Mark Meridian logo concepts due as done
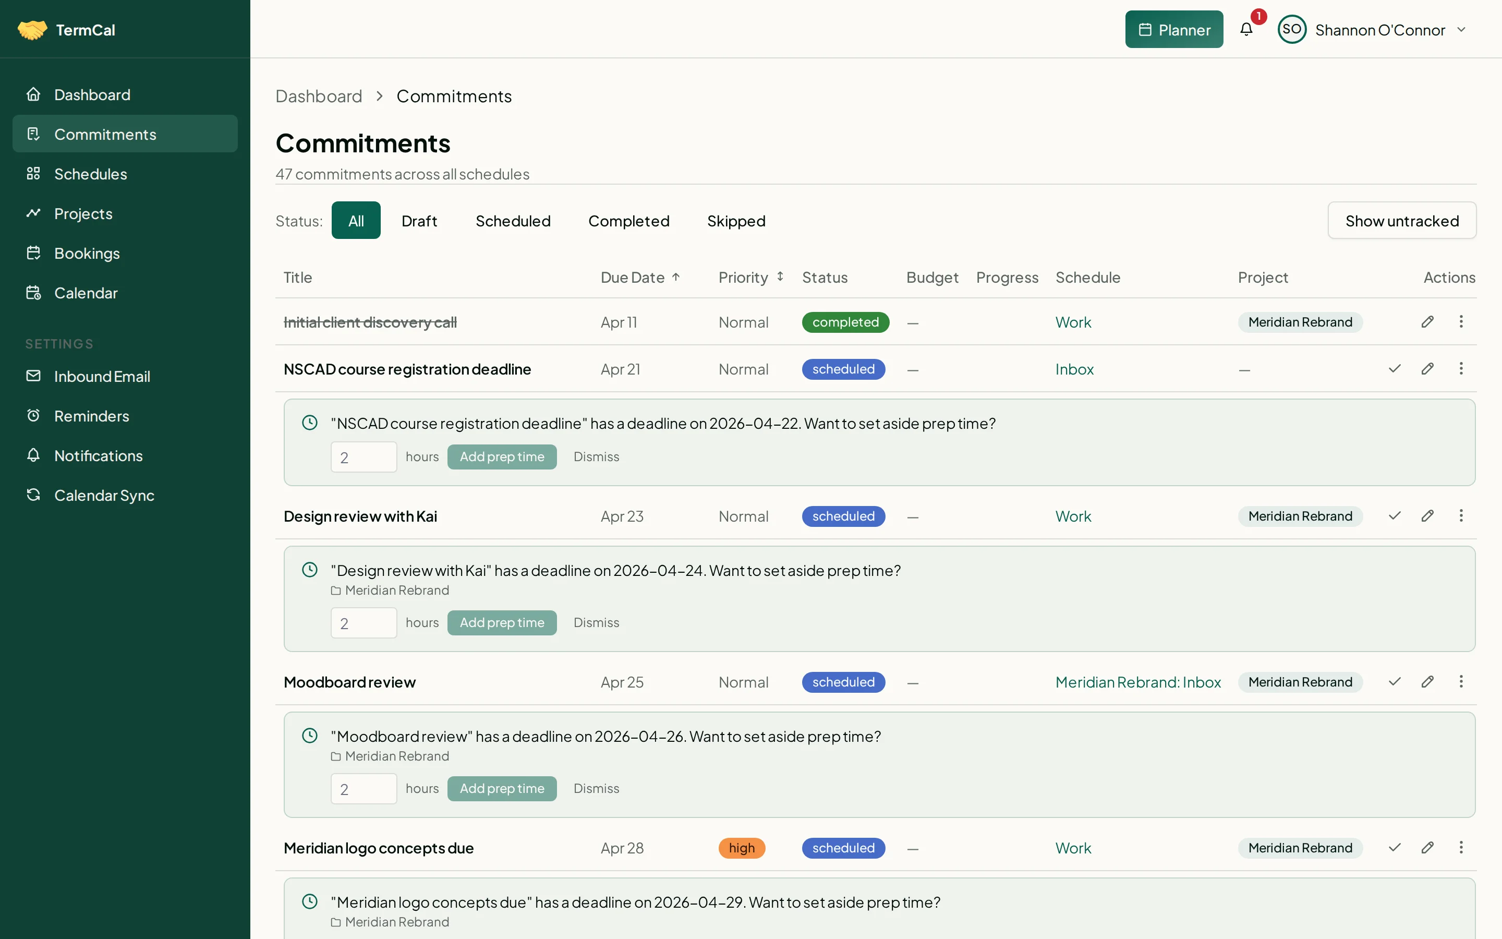Viewport: 1502px width, 939px height. (1394, 847)
